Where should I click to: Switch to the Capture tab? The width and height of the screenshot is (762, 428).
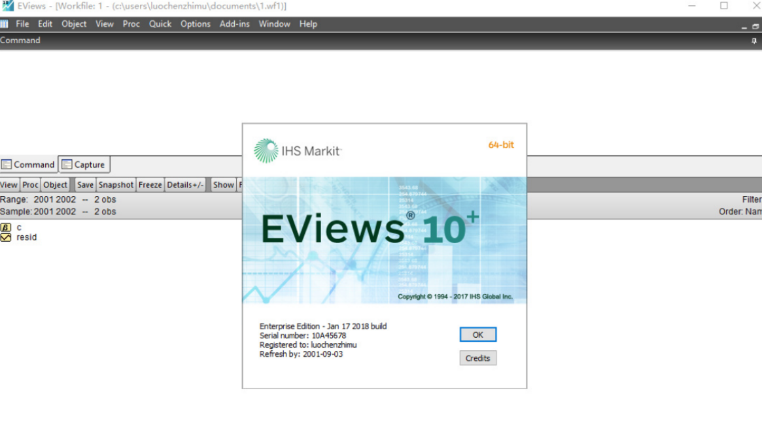click(x=84, y=165)
